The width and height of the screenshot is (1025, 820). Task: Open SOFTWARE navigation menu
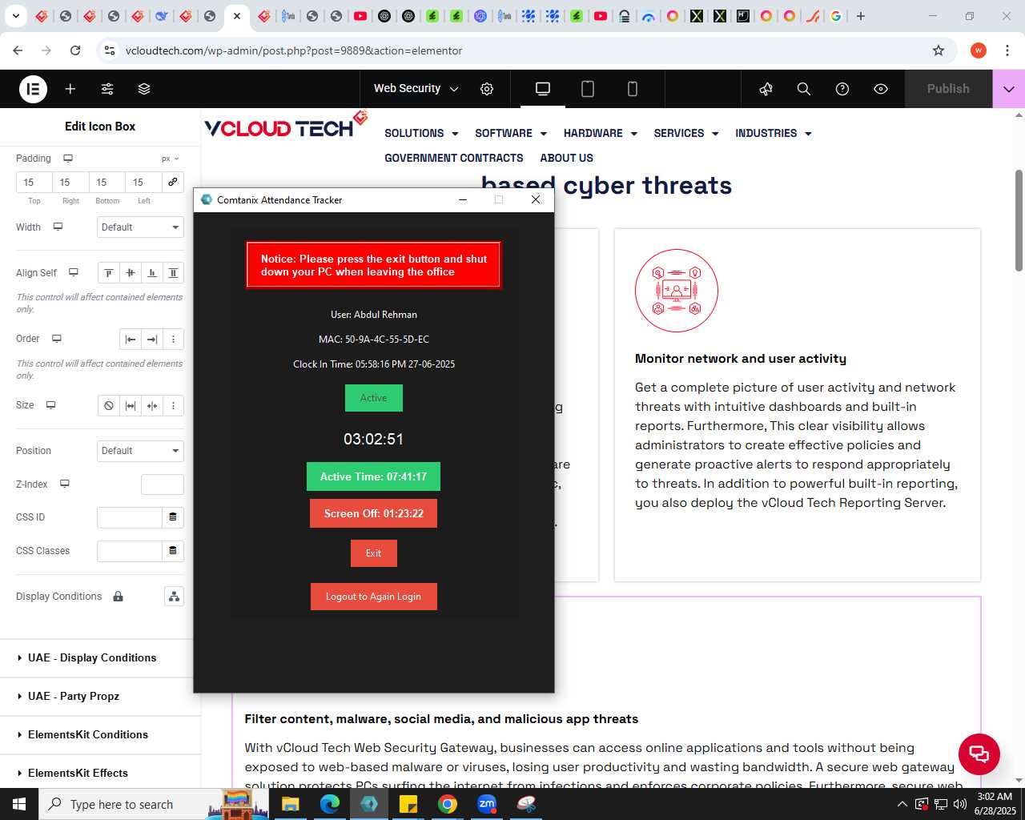[x=511, y=133]
